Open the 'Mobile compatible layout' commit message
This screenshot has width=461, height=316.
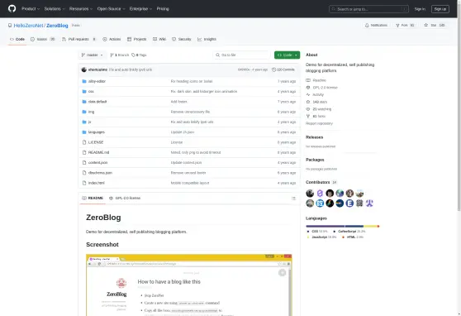[190, 183]
